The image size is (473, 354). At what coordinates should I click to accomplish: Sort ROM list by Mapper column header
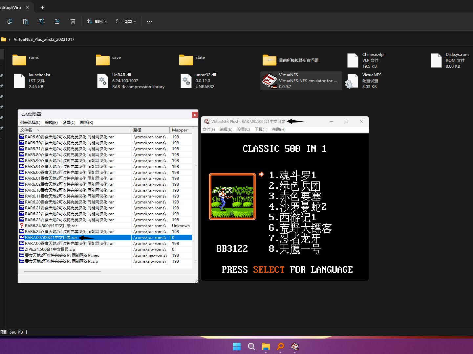click(x=181, y=130)
